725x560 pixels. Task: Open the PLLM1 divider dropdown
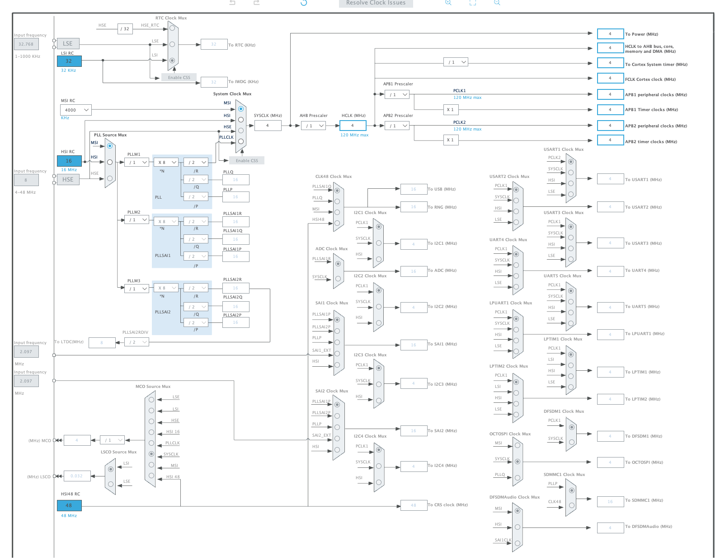click(137, 162)
